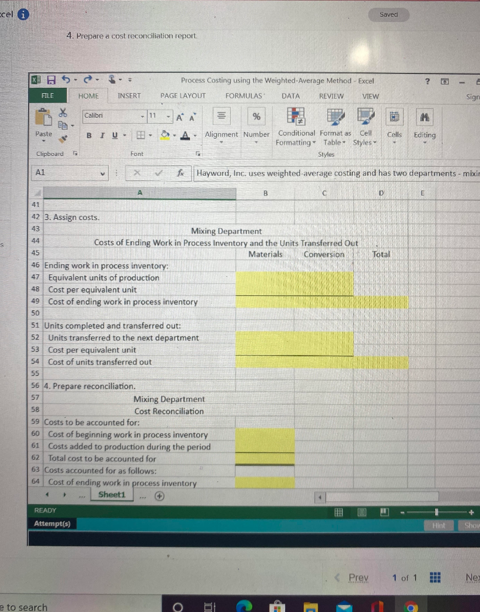
Task: Click the Paste clipboard icon
Action: coord(43,117)
